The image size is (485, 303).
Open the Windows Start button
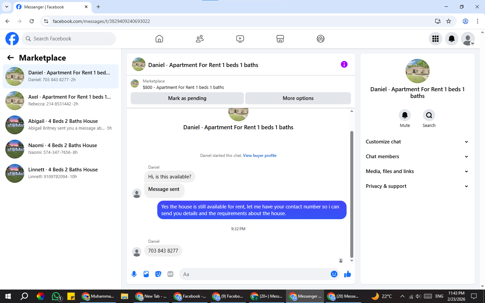(x=8, y=296)
